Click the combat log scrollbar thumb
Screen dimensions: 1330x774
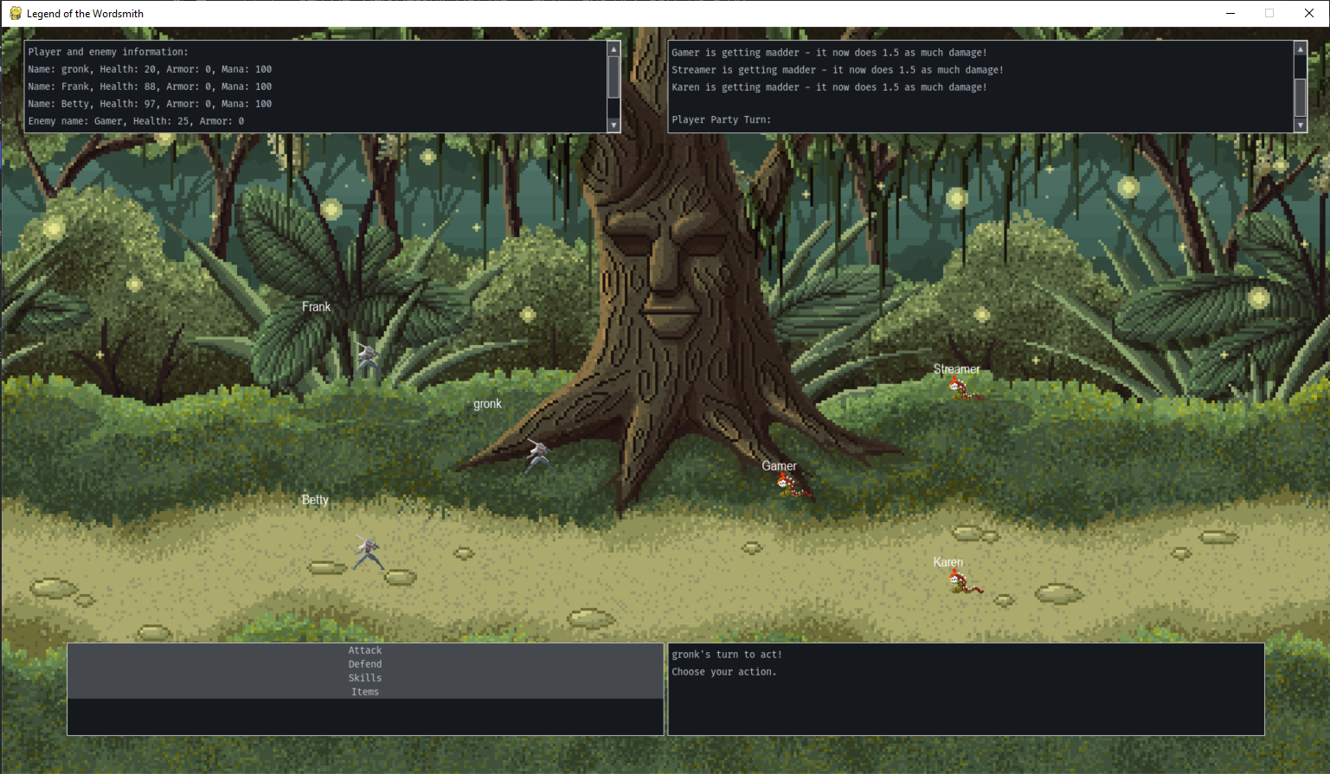pyautogui.click(x=1300, y=97)
